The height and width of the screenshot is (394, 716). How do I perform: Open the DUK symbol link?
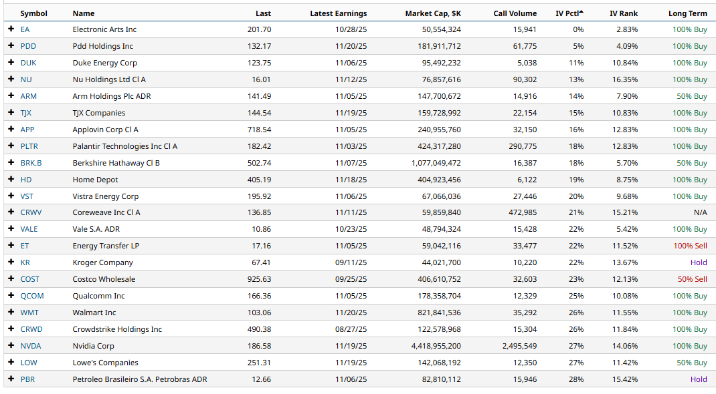pos(28,63)
